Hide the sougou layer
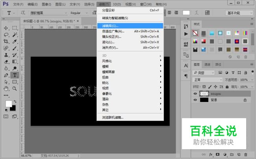 point(195,93)
